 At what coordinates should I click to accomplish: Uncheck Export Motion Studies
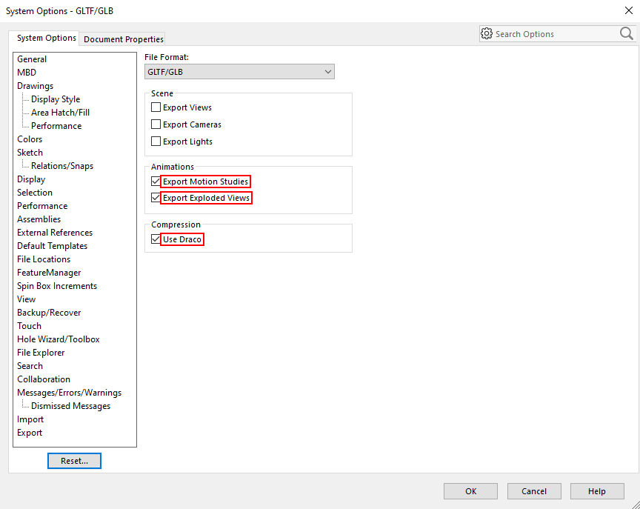click(156, 182)
